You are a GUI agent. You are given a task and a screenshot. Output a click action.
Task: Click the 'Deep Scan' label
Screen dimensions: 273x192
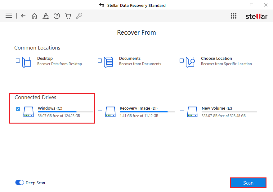(35, 183)
